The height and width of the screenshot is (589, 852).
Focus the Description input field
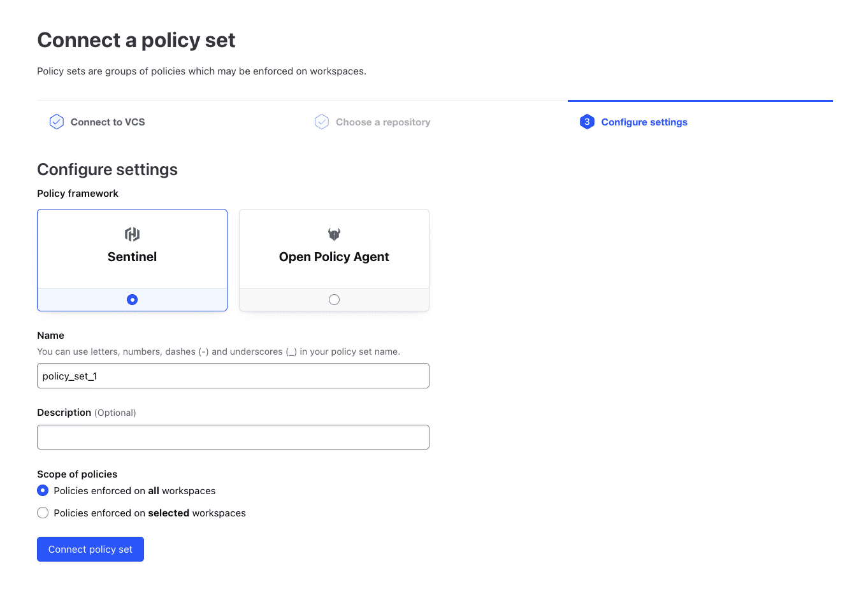coord(233,437)
